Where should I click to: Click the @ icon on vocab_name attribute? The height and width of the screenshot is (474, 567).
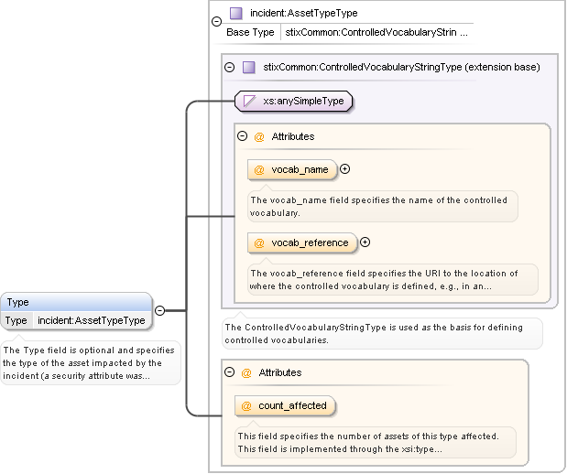[259, 169]
